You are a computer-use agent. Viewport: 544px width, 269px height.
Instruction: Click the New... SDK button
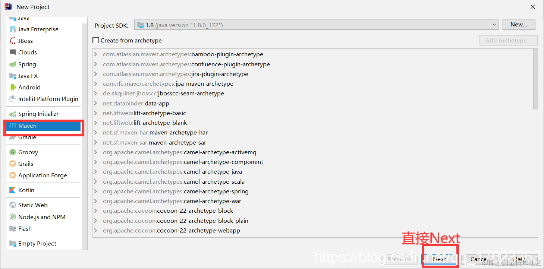coord(519,25)
